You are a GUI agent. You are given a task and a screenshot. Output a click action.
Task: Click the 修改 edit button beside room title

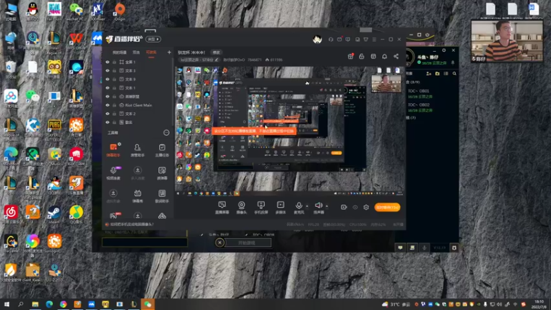coord(216,52)
